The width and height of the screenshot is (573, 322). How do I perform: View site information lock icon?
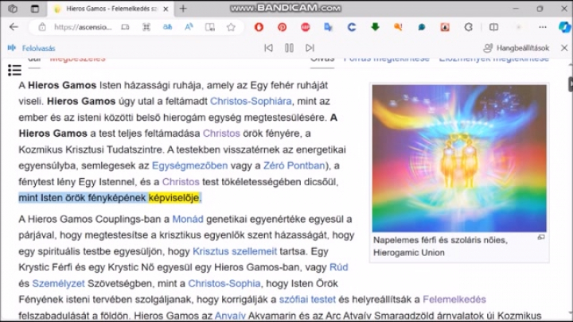[42, 27]
